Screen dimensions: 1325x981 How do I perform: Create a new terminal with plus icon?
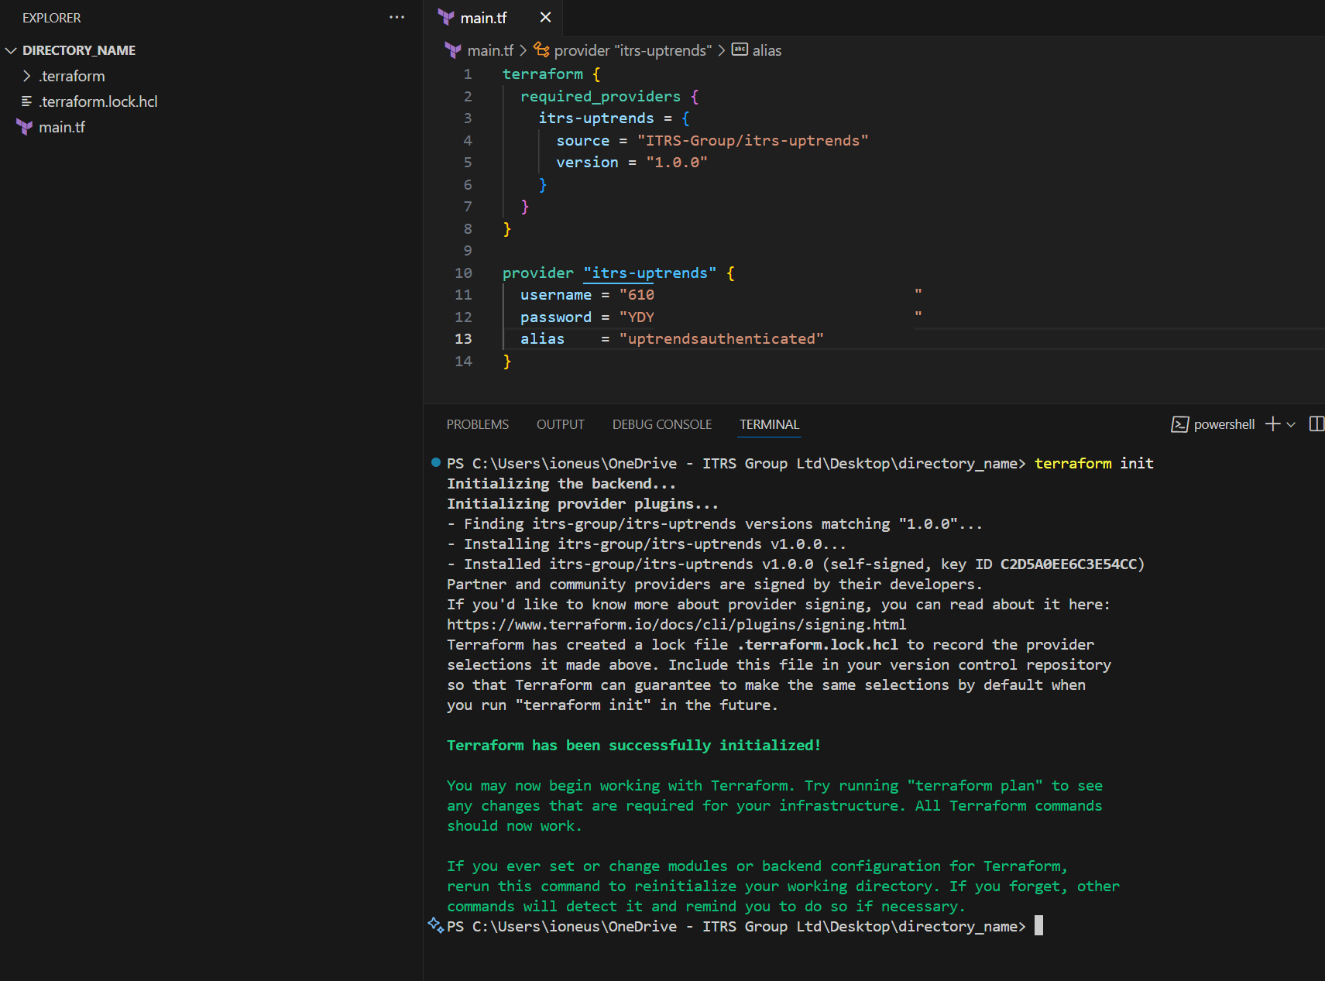(x=1272, y=424)
